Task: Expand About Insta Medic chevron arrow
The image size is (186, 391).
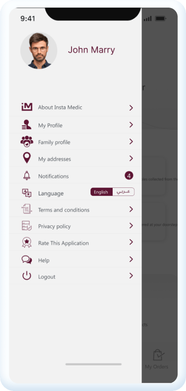Action: [x=131, y=108]
